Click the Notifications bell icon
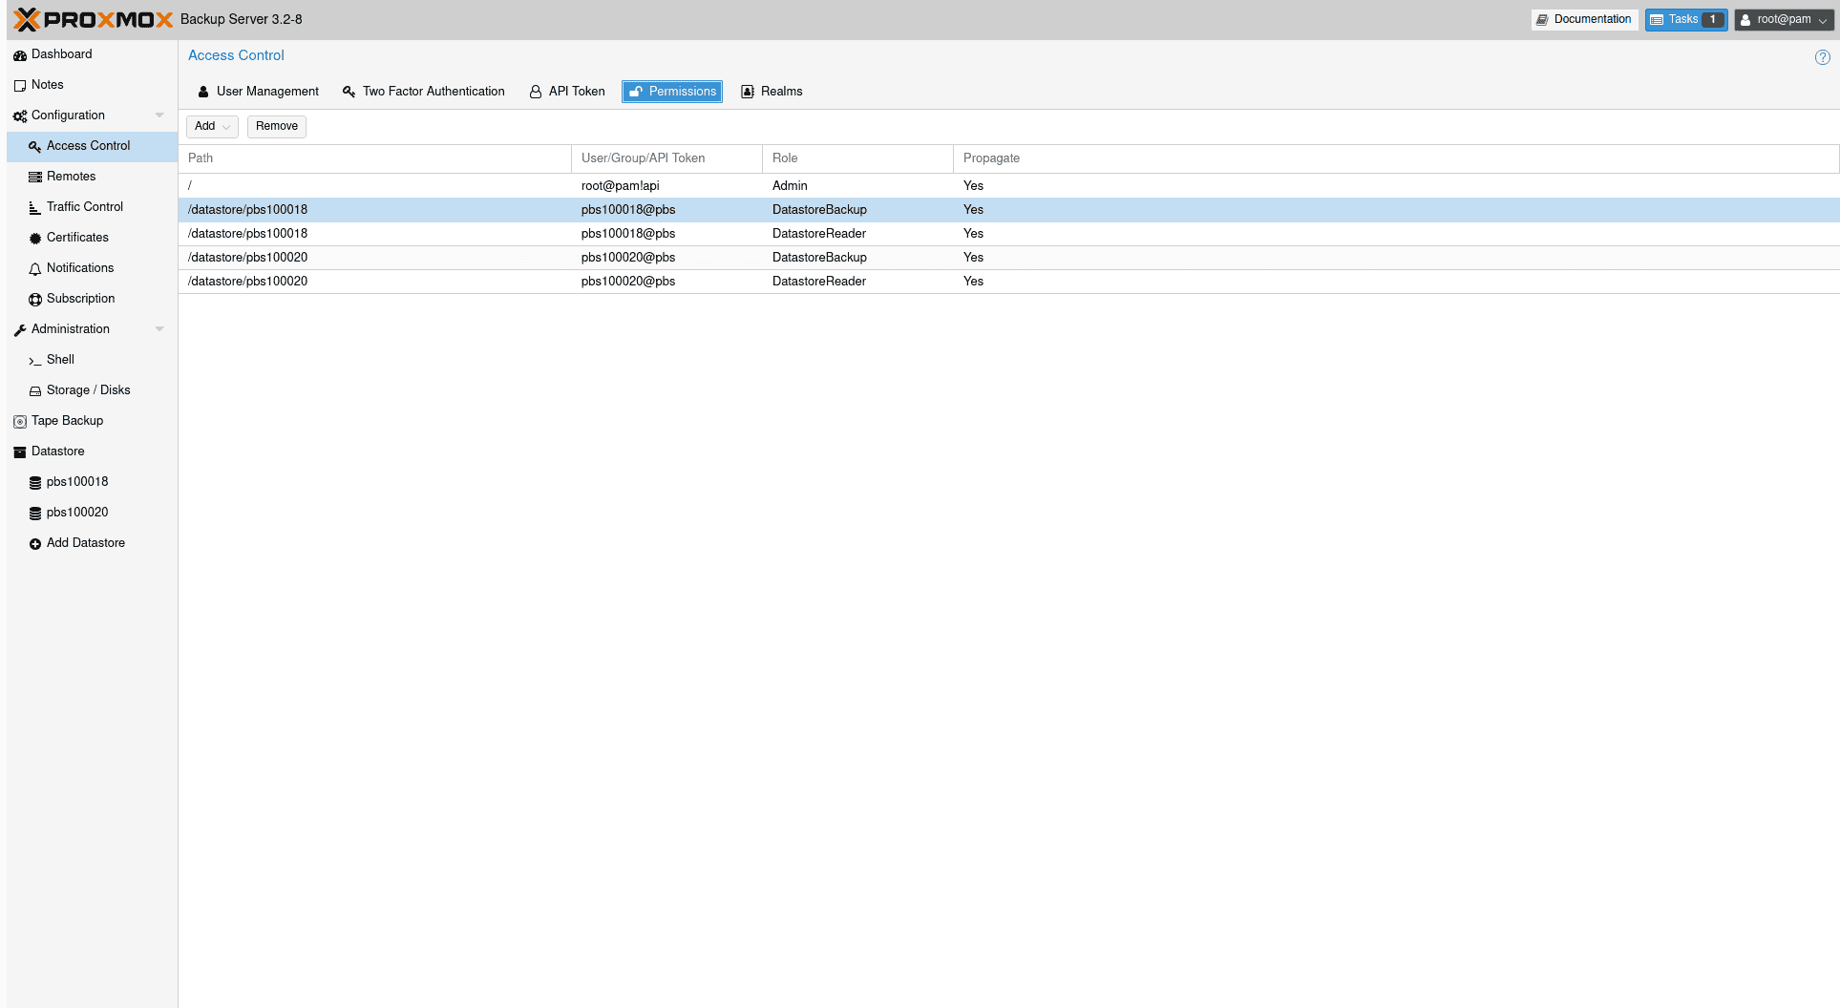 click(x=35, y=269)
